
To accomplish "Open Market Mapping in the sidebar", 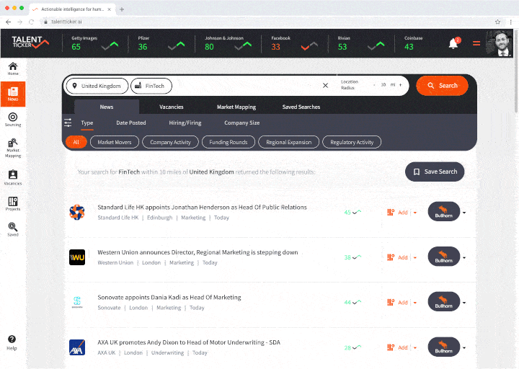I will point(13,148).
